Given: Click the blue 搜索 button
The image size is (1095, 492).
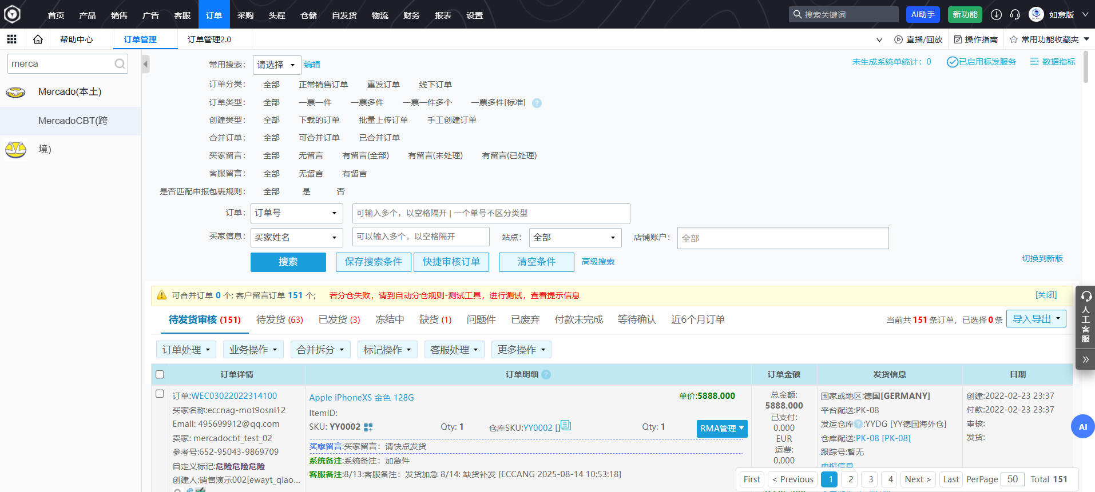Looking at the screenshot, I should (288, 262).
